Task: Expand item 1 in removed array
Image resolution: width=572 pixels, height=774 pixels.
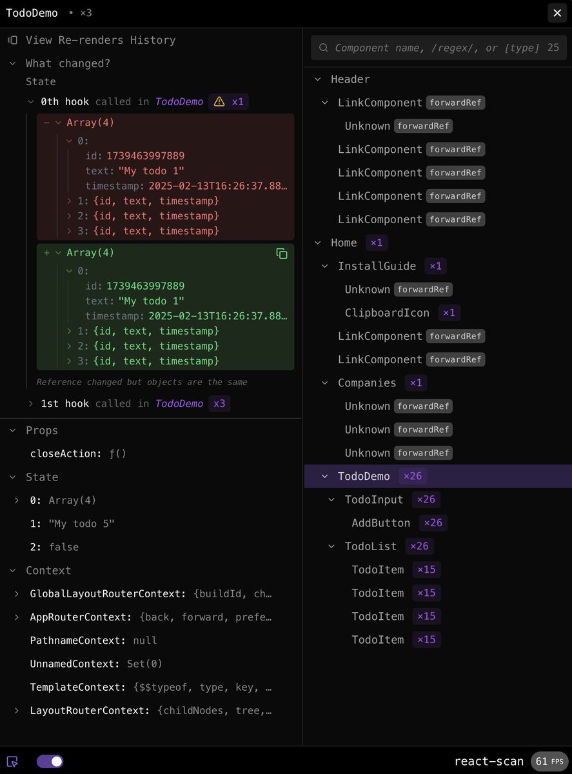Action: [x=70, y=201]
